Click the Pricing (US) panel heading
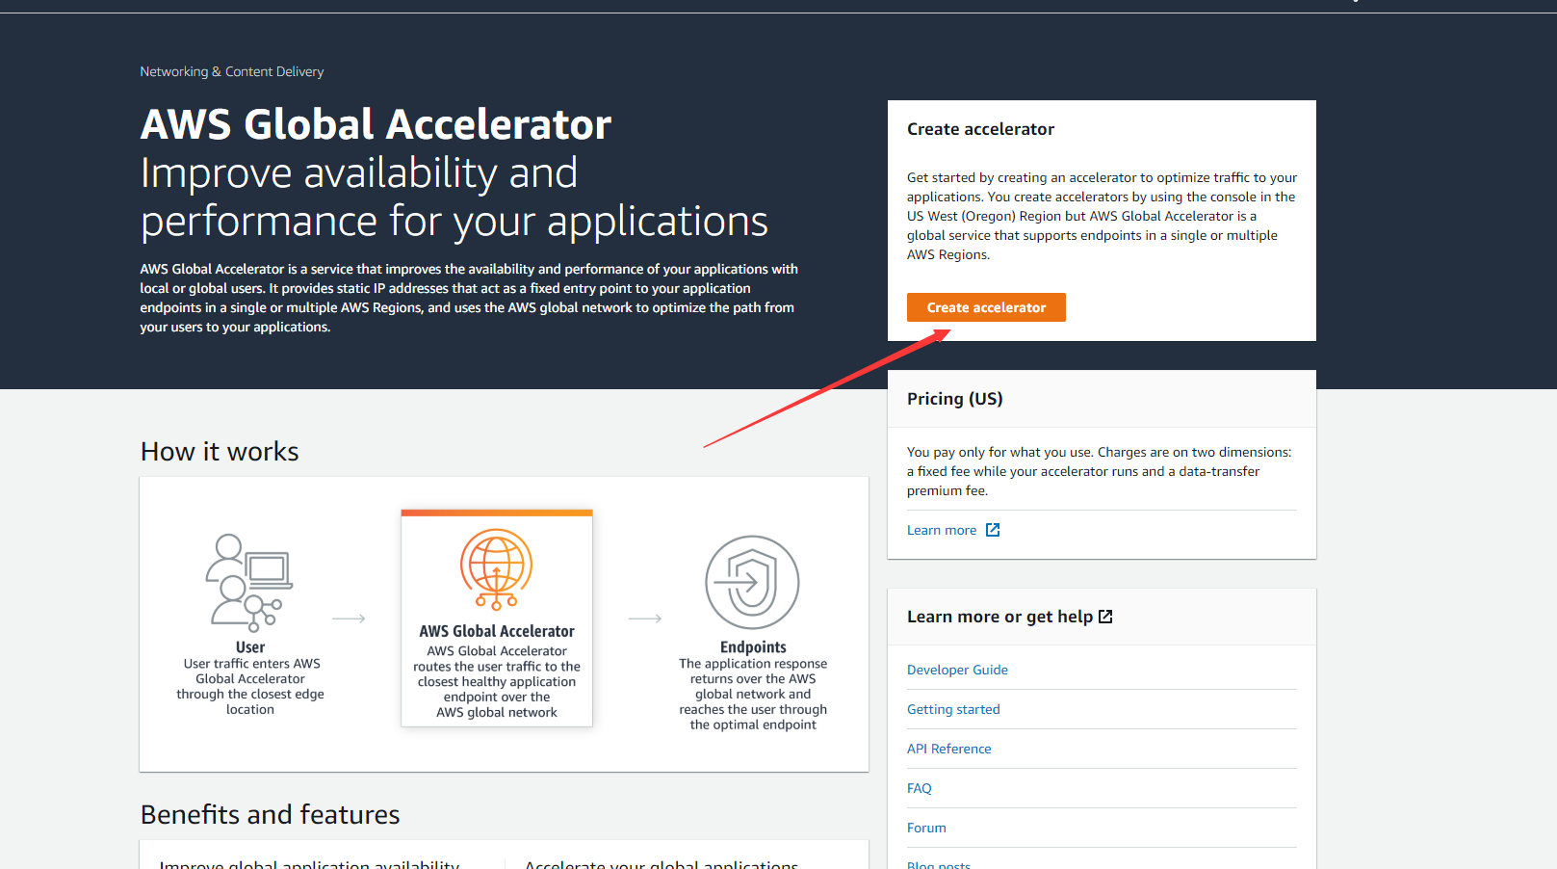Viewport: 1557px width, 869px height. (x=954, y=399)
